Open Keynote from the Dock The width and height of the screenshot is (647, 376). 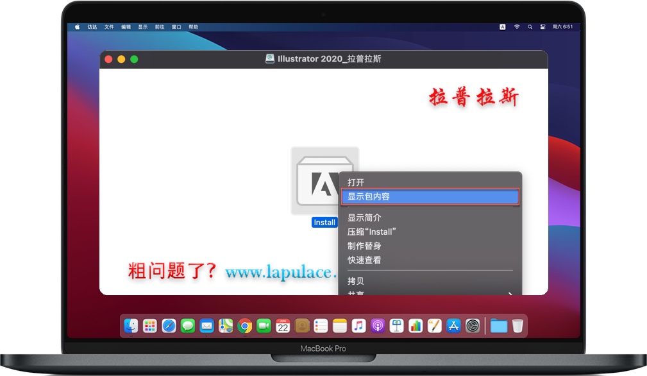[398, 325]
